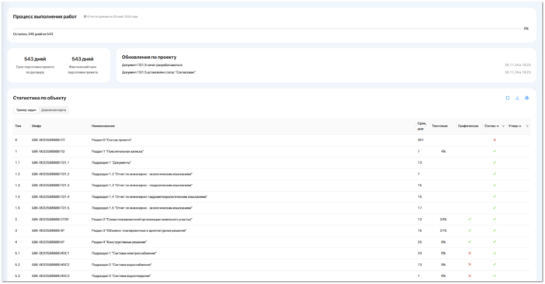Switch to the Дорожная карта tab
The width and height of the screenshot is (545, 284).
(54, 110)
